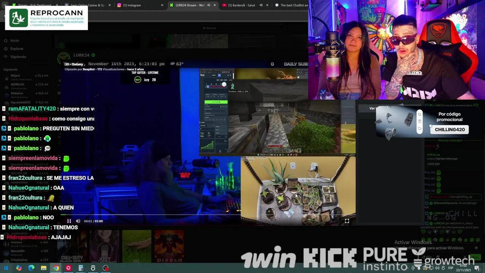
Task: Open the Diablo category thumbnail
Action: (x=169, y=246)
